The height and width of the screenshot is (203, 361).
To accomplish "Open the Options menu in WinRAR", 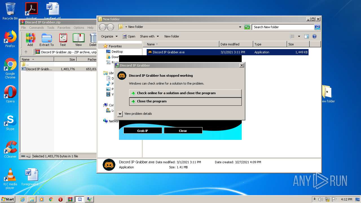I will (x=79, y=28).
